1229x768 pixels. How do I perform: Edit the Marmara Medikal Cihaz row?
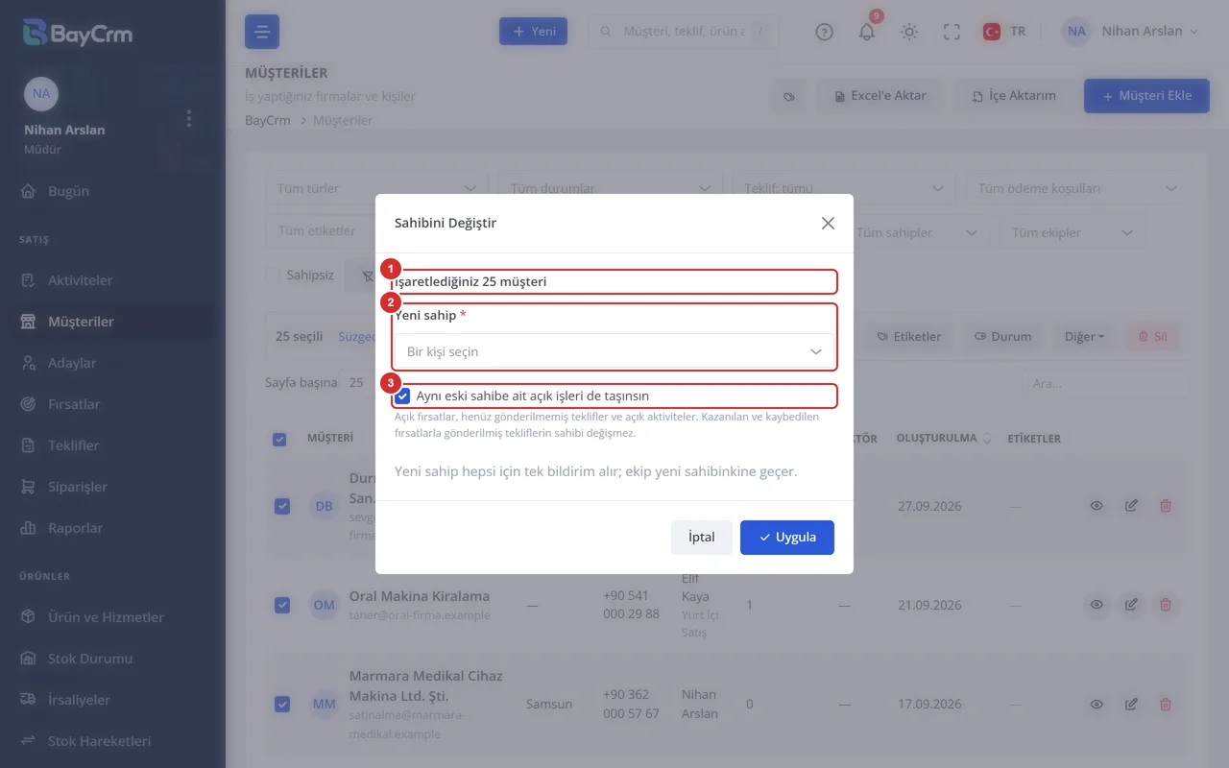click(1131, 705)
